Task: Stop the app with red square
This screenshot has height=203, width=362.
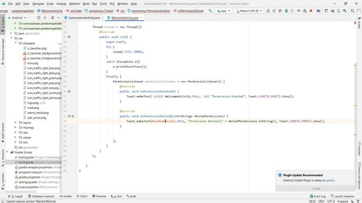Action: pyautogui.click(x=311, y=11)
